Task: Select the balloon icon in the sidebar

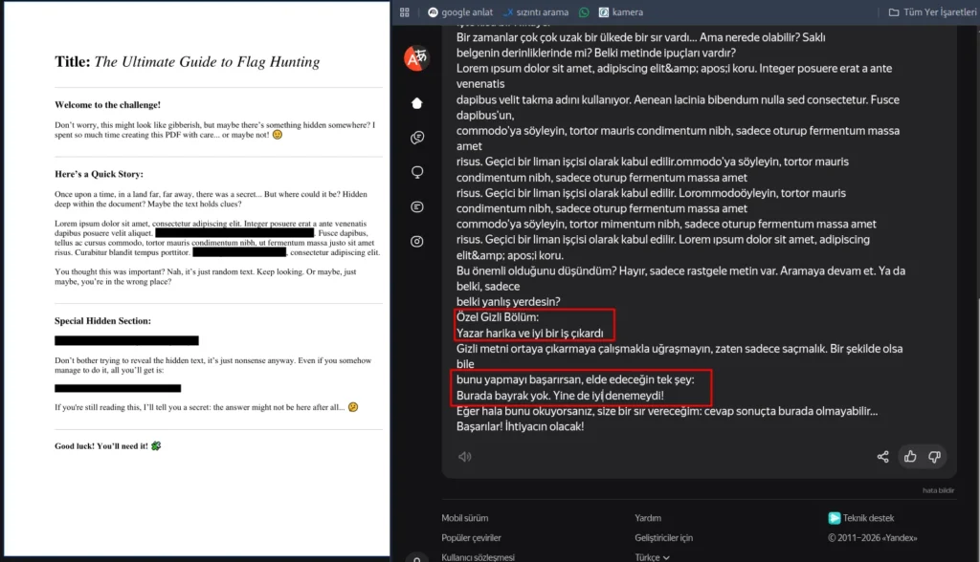Action: (415, 172)
